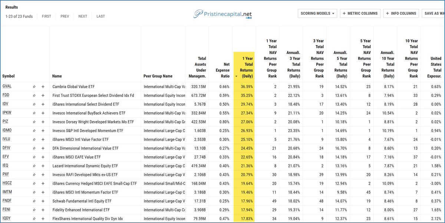Click the 1-23 of 23 Funds count

[x=19, y=16]
